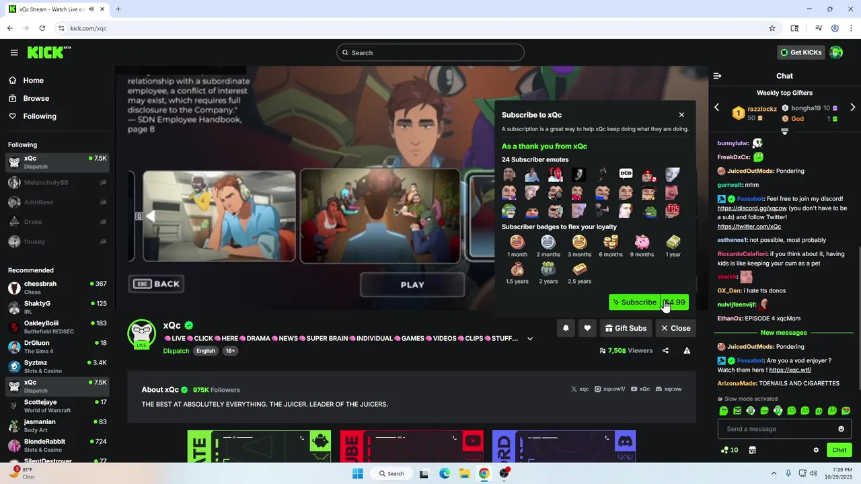Open Scottejaye recommended channel
This screenshot has width=861, height=484.
[x=57, y=406]
